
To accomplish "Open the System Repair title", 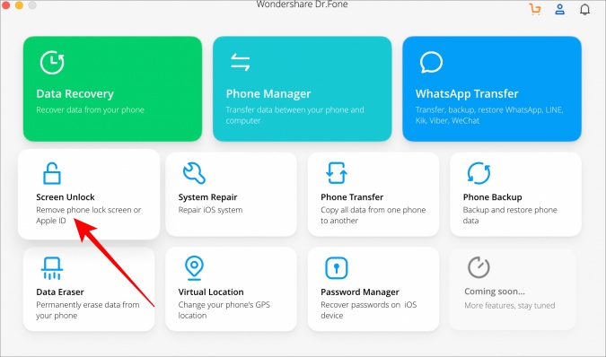I will click(x=207, y=197).
